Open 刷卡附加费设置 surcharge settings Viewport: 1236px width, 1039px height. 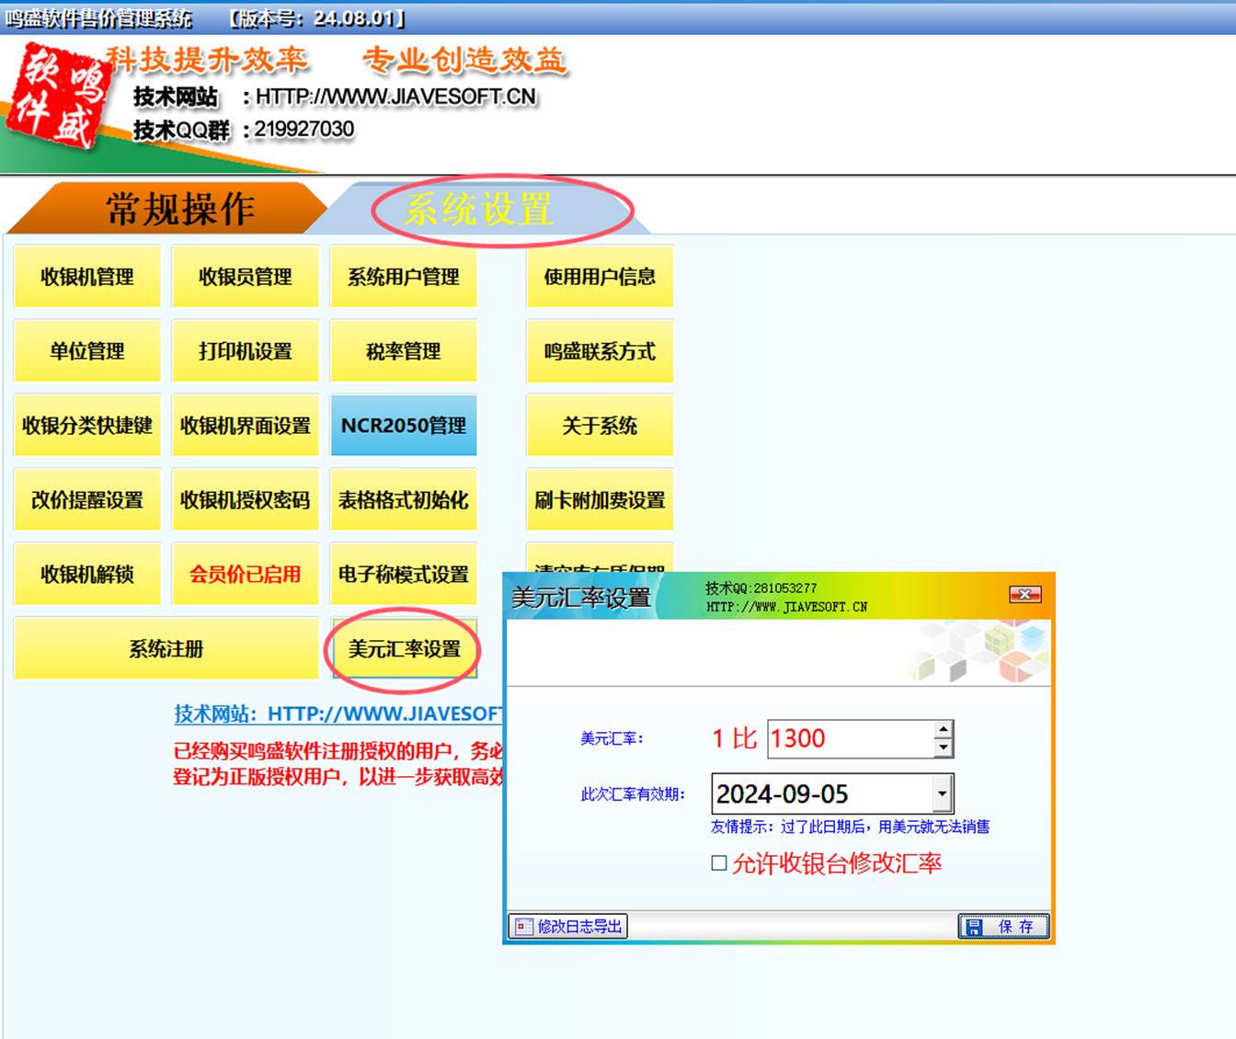(x=600, y=500)
